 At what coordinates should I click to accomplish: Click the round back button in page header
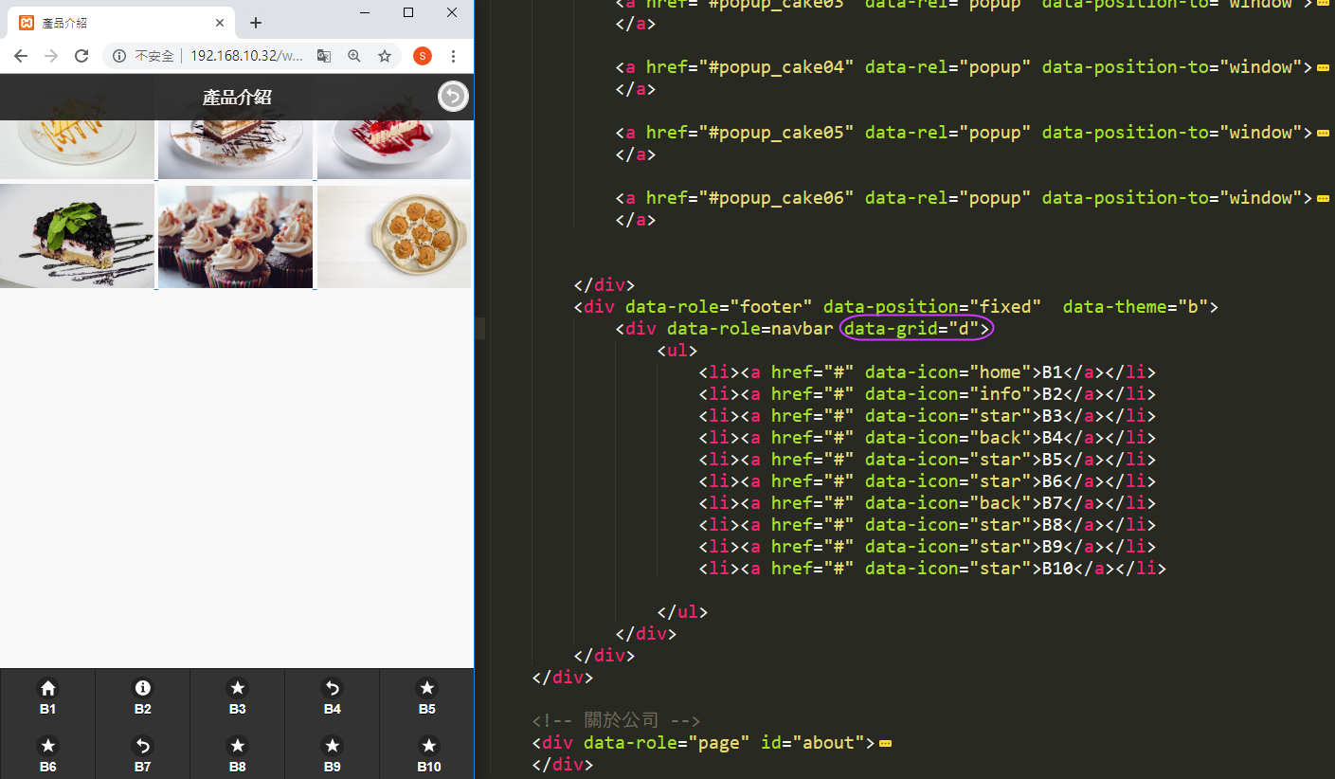point(453,97)
